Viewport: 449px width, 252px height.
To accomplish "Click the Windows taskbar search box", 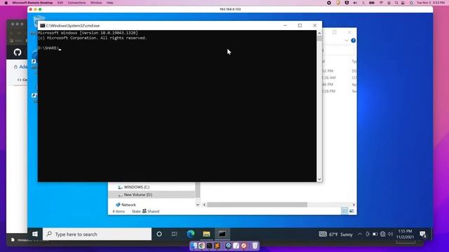I will coord(97,234).
